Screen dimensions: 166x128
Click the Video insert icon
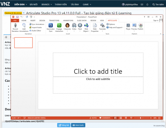(x=74, y=25)
